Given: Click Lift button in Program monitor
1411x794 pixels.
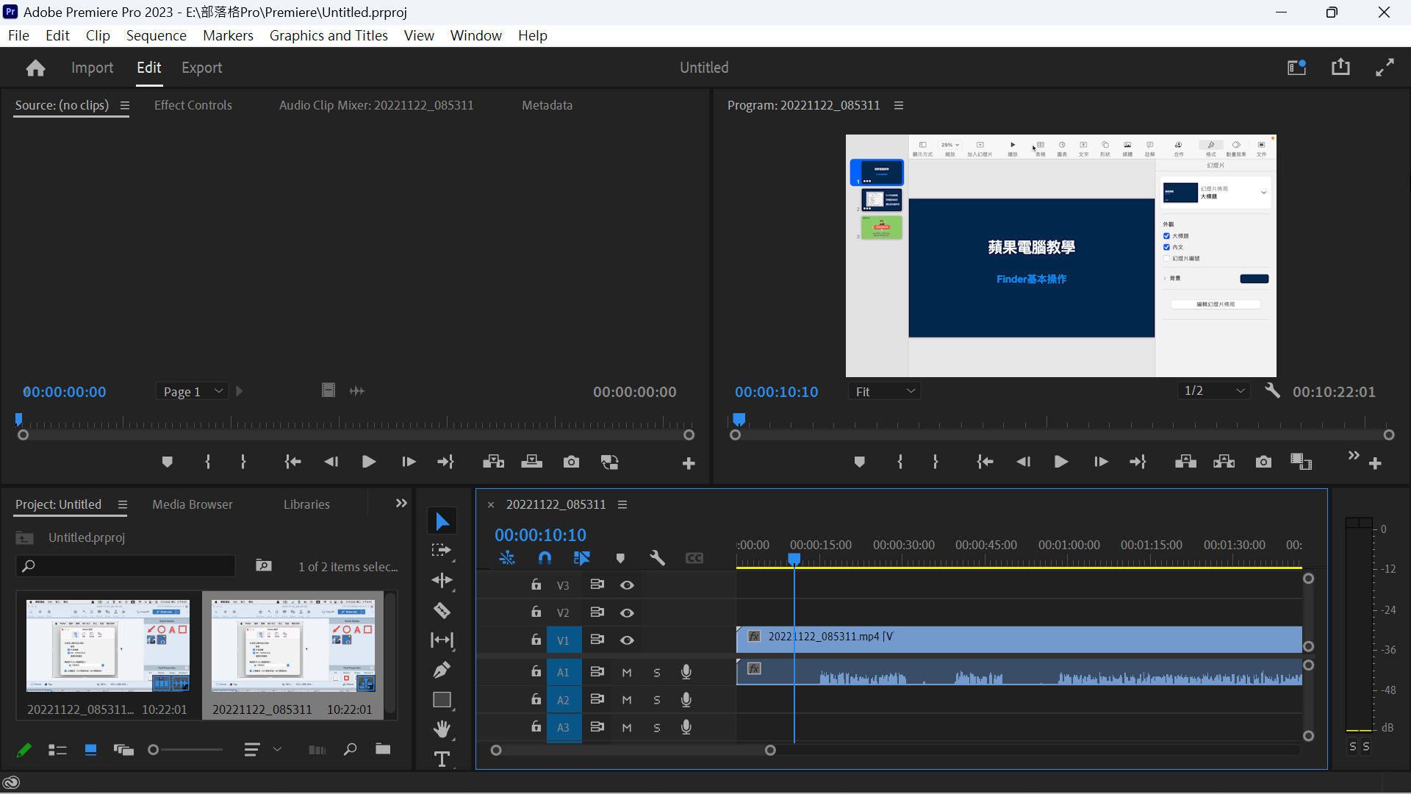Looking at the screenshot, I should pyautogui.click(x=1185, y=462).
